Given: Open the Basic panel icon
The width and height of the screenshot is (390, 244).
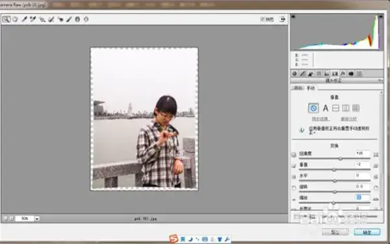Looking at the screenshot, I should pyautogui.click(x=294, y=73).
